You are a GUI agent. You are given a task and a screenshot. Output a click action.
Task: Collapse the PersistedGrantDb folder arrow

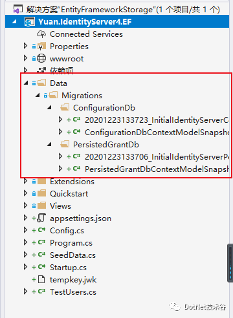49,144
